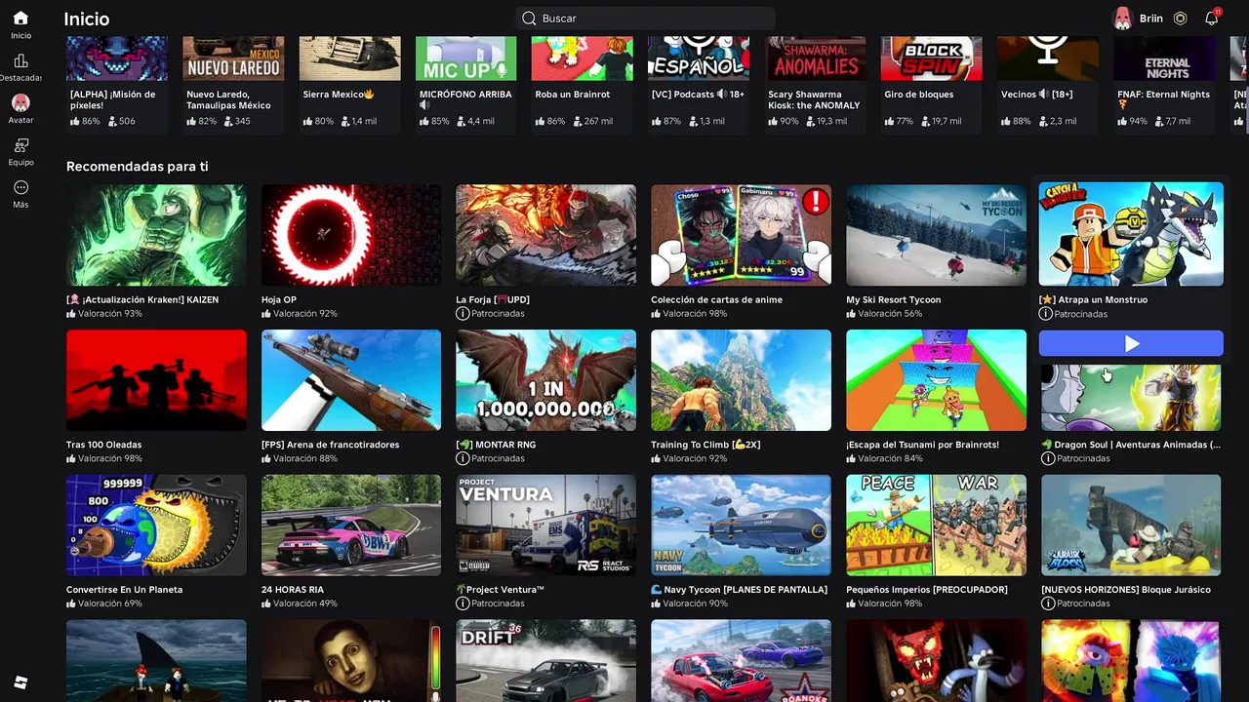The height and width of the screenshot is (702, 1249).
Task: Open the Inicio sidebar home icon
Action: pyautogui.click(x=20, y=18)
